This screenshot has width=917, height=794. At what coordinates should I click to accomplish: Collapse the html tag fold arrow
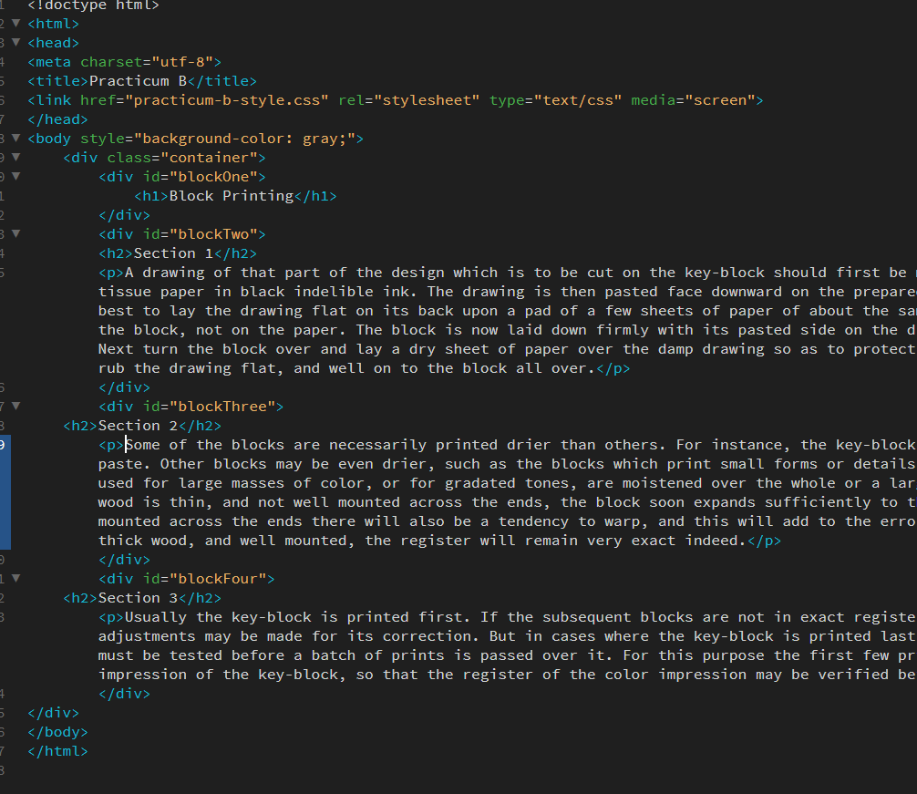[16, 24]
